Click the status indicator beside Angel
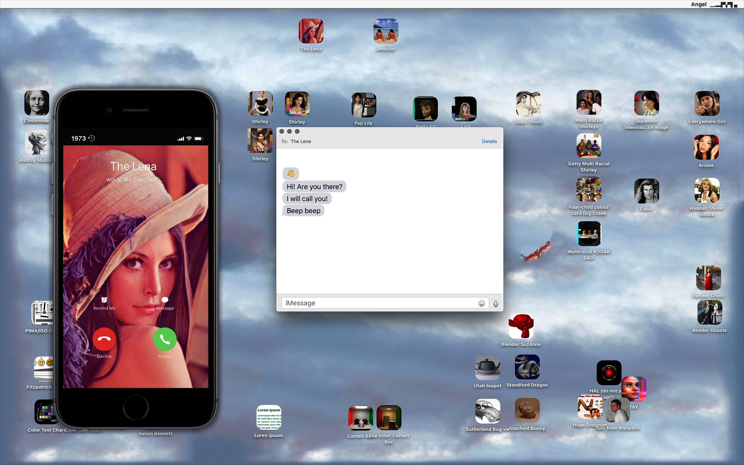 pos(724,5)
